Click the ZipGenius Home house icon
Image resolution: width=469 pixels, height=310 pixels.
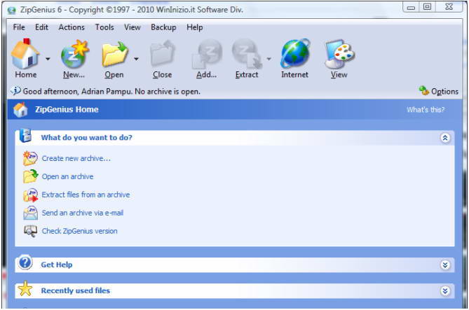point(20,110)
